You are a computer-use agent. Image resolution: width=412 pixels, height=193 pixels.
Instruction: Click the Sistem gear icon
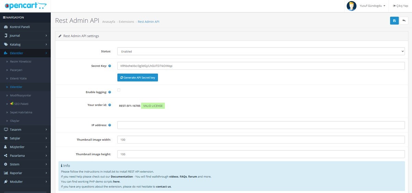(x=6, y=164)
